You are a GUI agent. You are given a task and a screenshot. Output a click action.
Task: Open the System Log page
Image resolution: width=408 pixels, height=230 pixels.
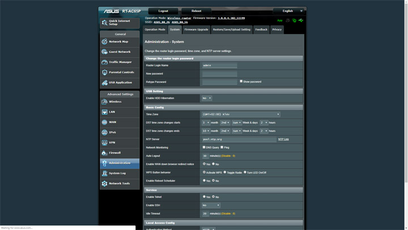click(x=120, y=173)
